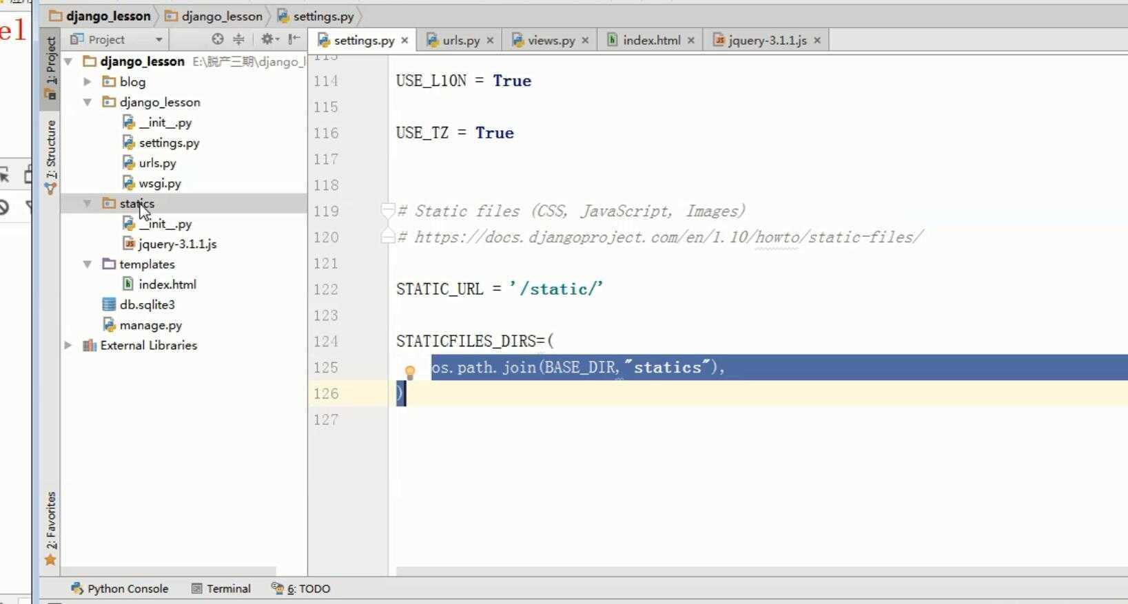This screenshot has height=604, width=1128.
Task: Click the STATICFILES_DIRS line in editor
Action: [475, 341]
